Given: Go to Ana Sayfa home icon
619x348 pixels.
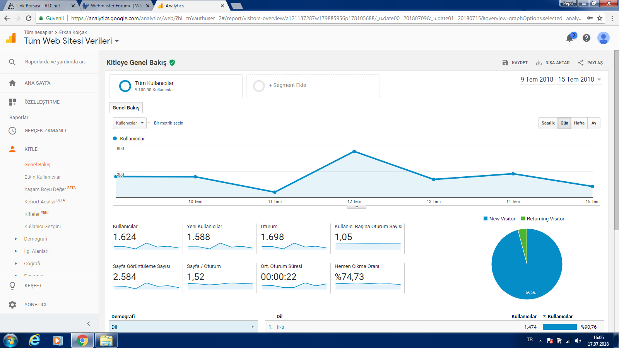Looking at the screenshot, I should [12, 83].
